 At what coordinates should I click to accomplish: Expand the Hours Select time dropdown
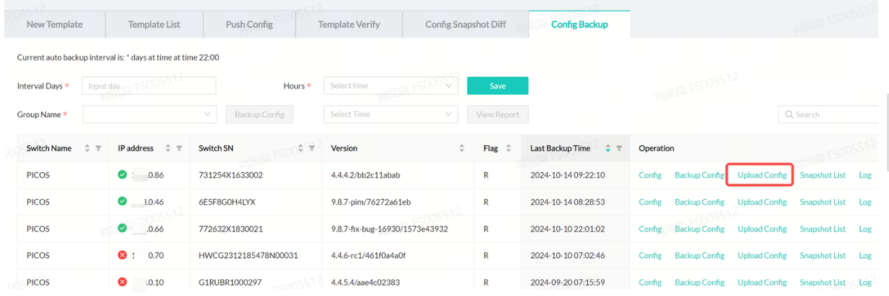tap(390, 86)
